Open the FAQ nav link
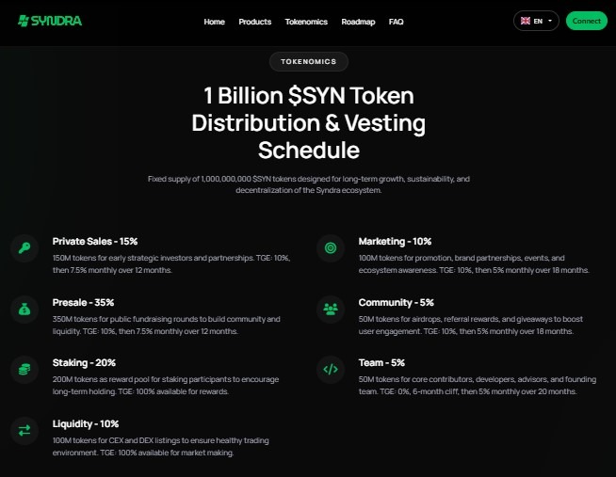 point(397,22)
